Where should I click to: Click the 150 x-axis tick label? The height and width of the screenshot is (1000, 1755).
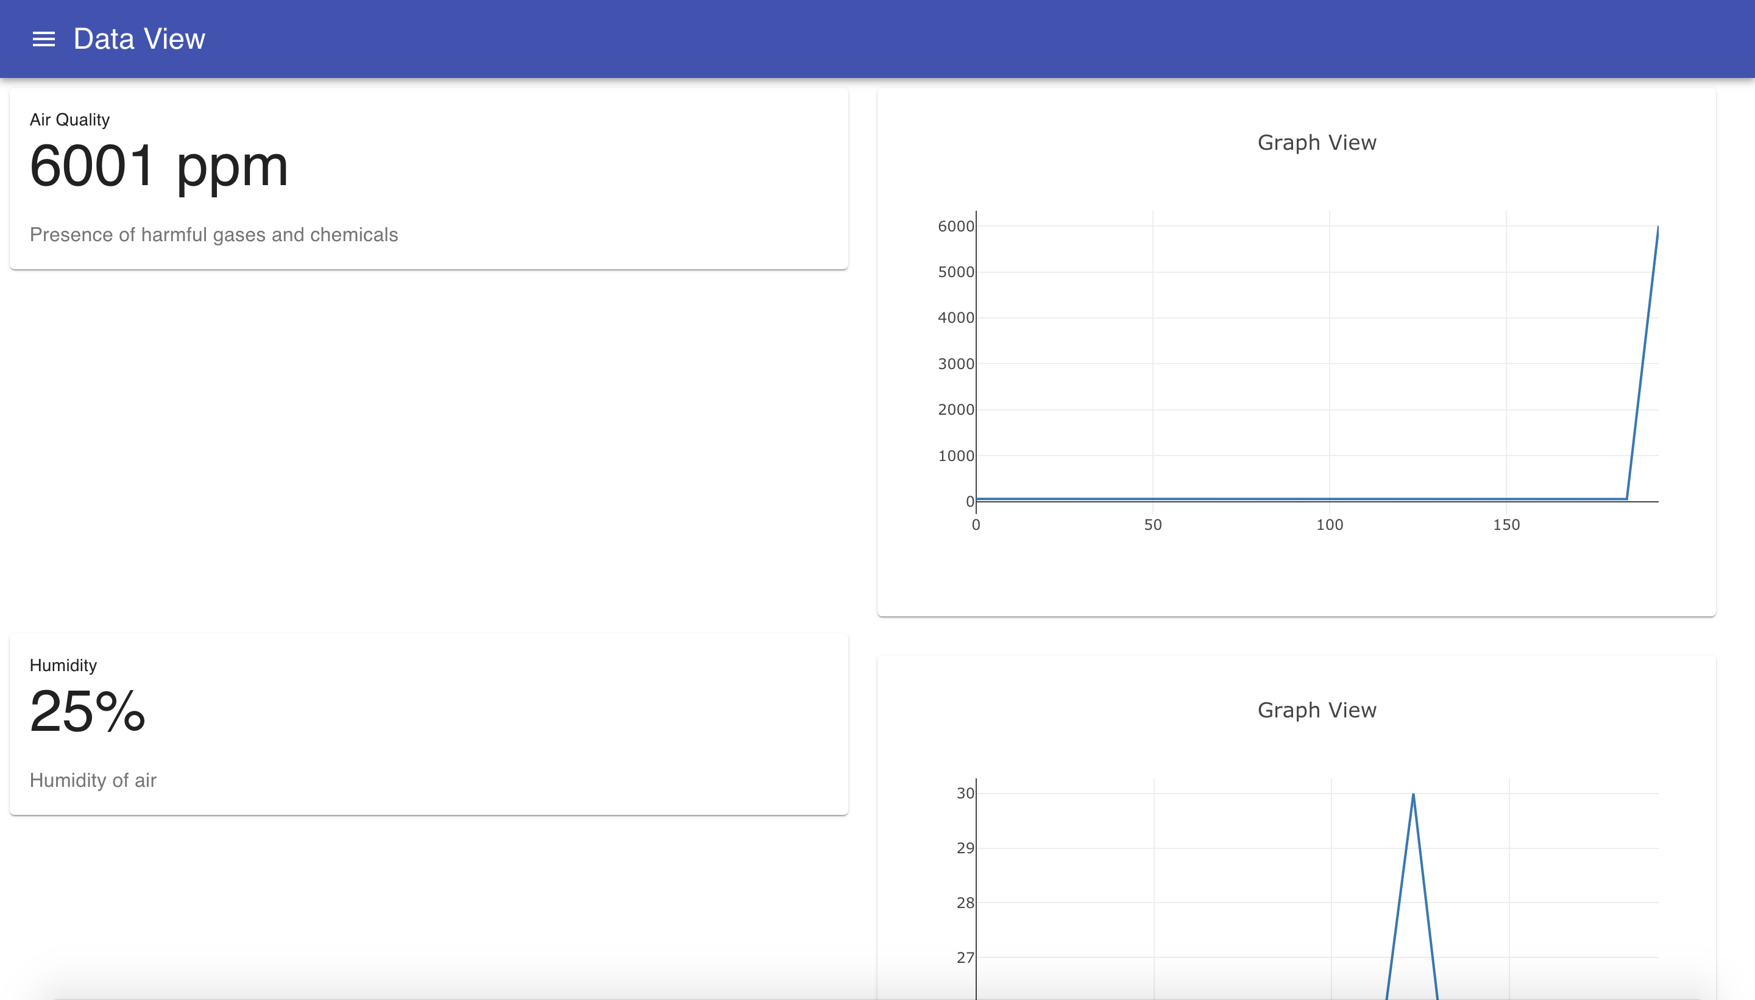pyautogui.click(x=1506, y=525)
